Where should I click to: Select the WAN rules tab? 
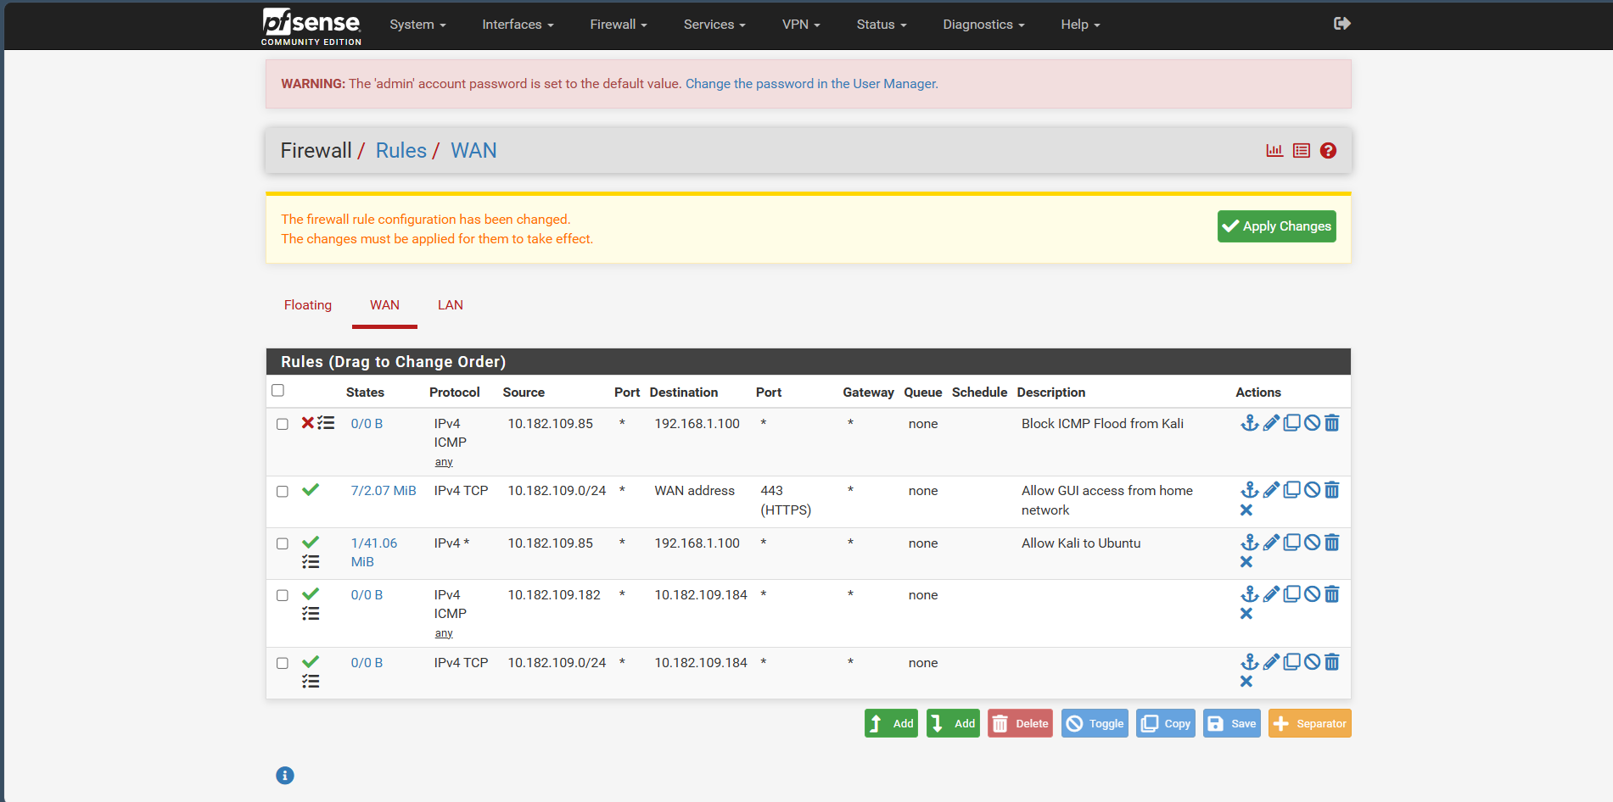point(384,305)
